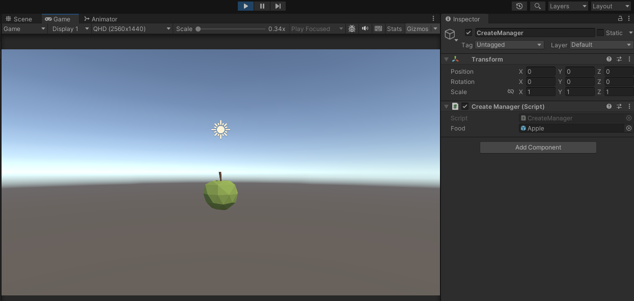Viewport: 634px width, 301px height.
Task: Click the Position X field
Action: click(x=540, y=72)
